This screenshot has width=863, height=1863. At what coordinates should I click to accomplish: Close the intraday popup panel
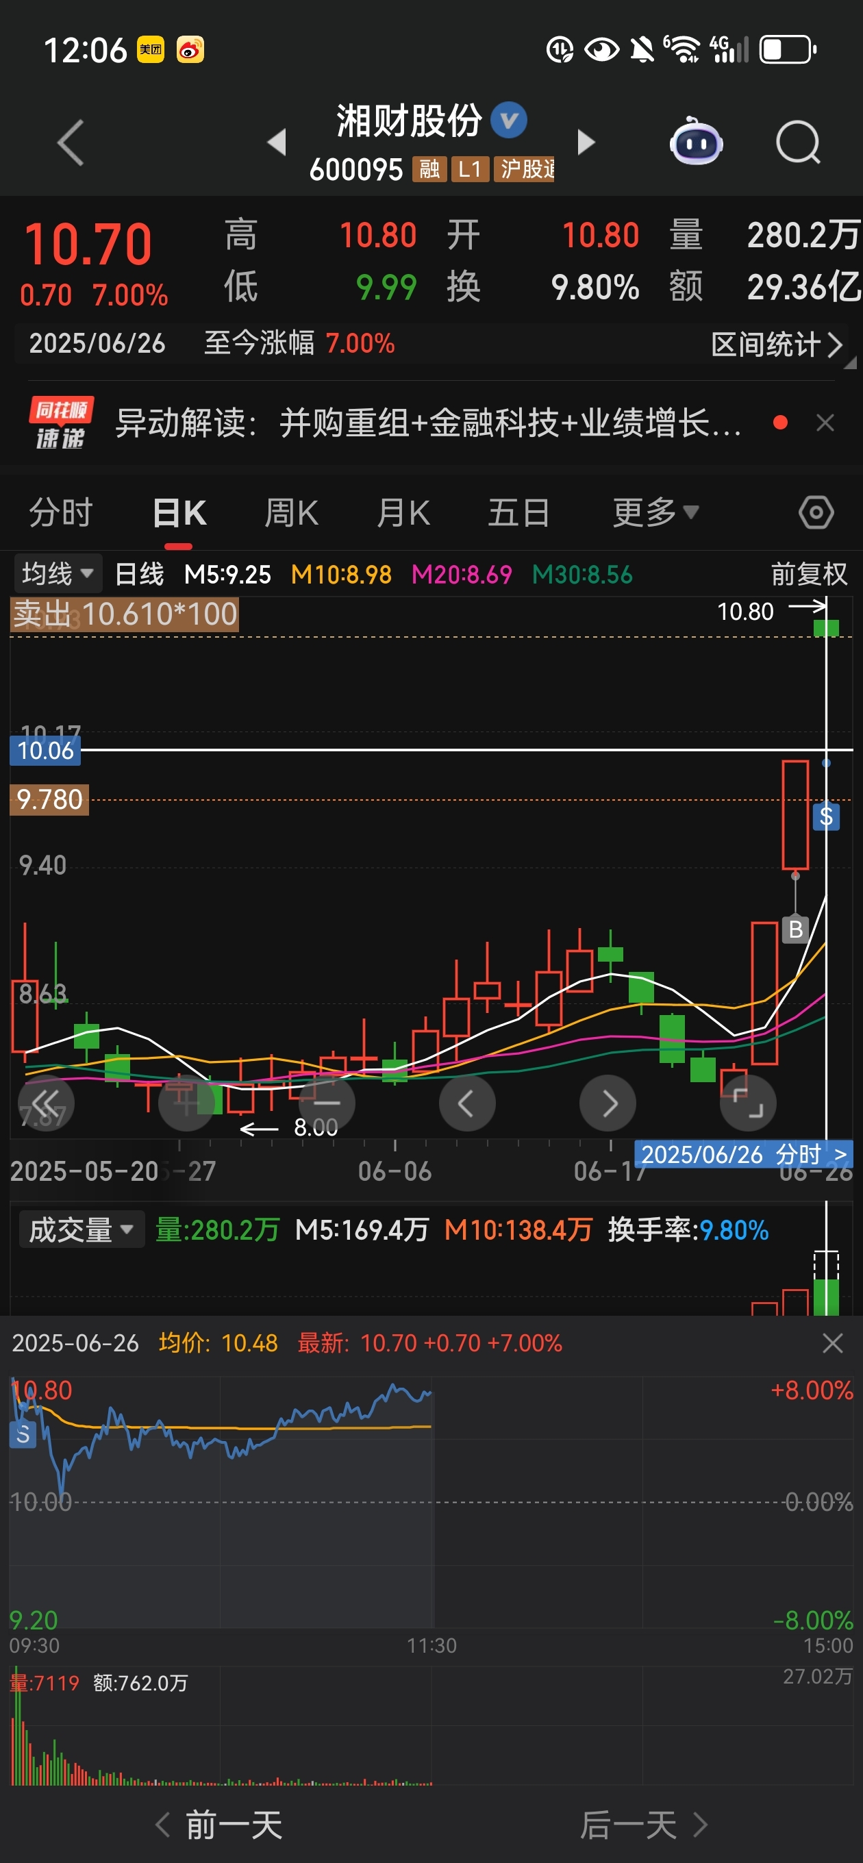click(x=833, y=1343)
